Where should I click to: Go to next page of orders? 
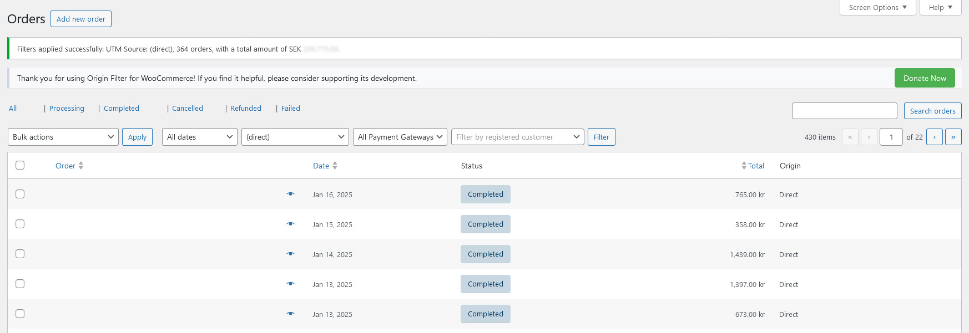pos(934,137)
